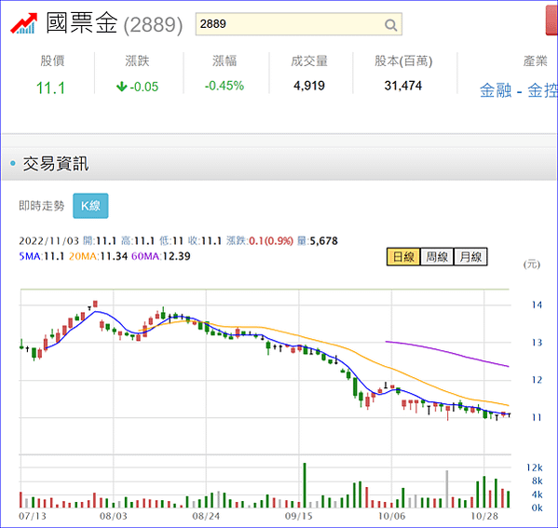The height and width of the screenshot is (528, 558).
Task: Click the 國票金 stock name heading
Action: click(82, 23)
